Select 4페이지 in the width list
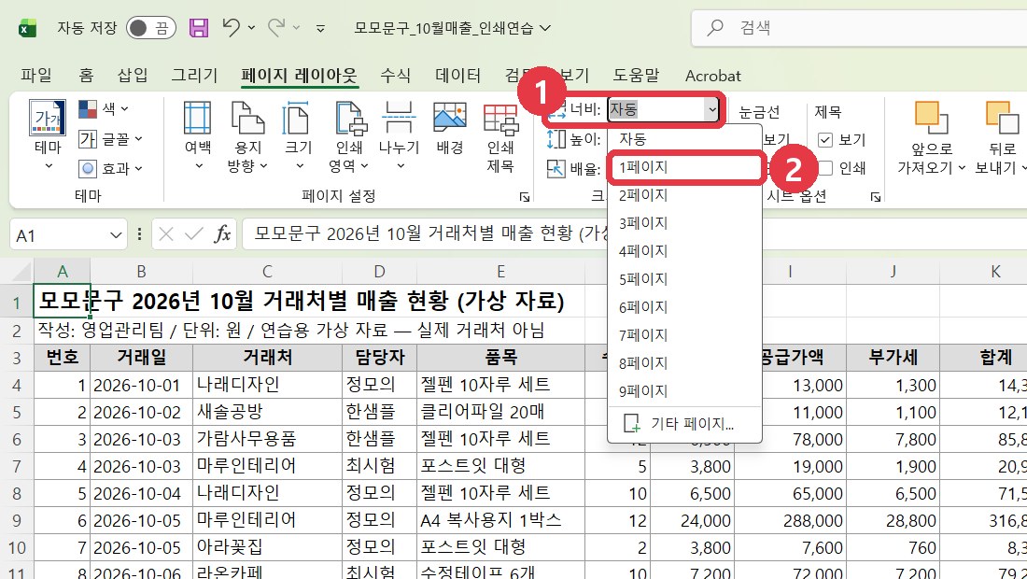This screenshot has width=1027, height=579. 684,251
